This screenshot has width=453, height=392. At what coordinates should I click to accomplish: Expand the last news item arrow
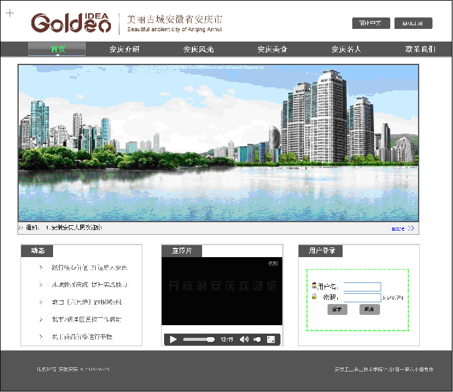[40, 337]
